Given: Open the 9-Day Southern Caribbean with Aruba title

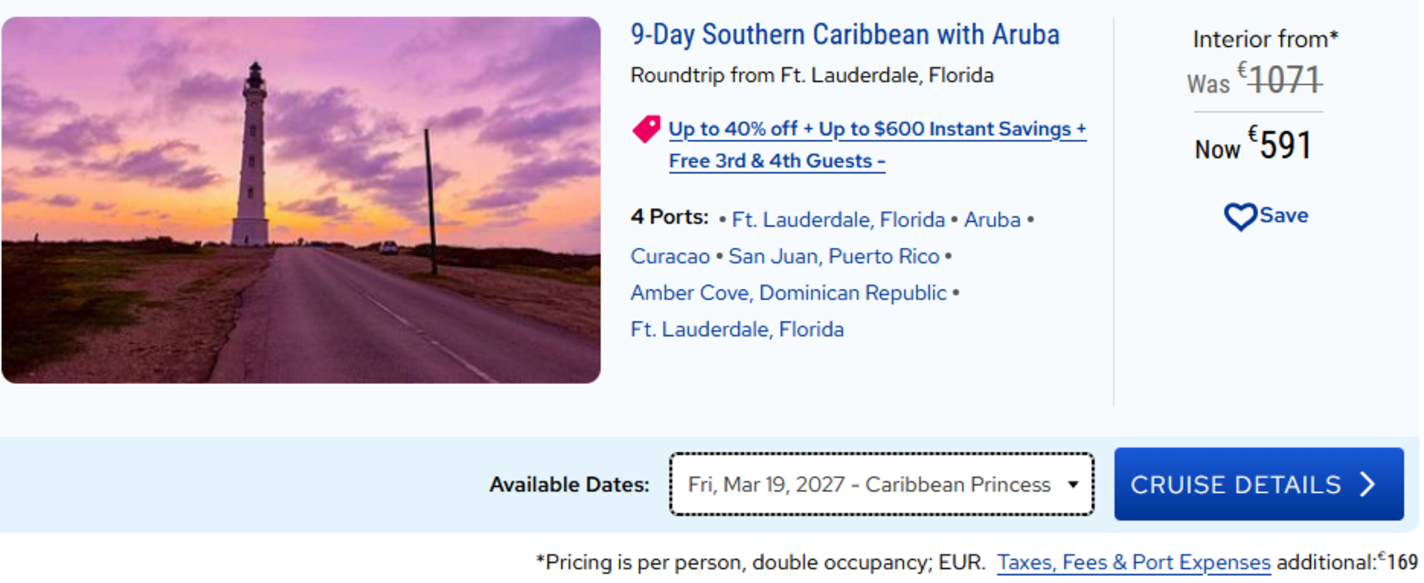Looking at the screenshot, I should (844, 35).
